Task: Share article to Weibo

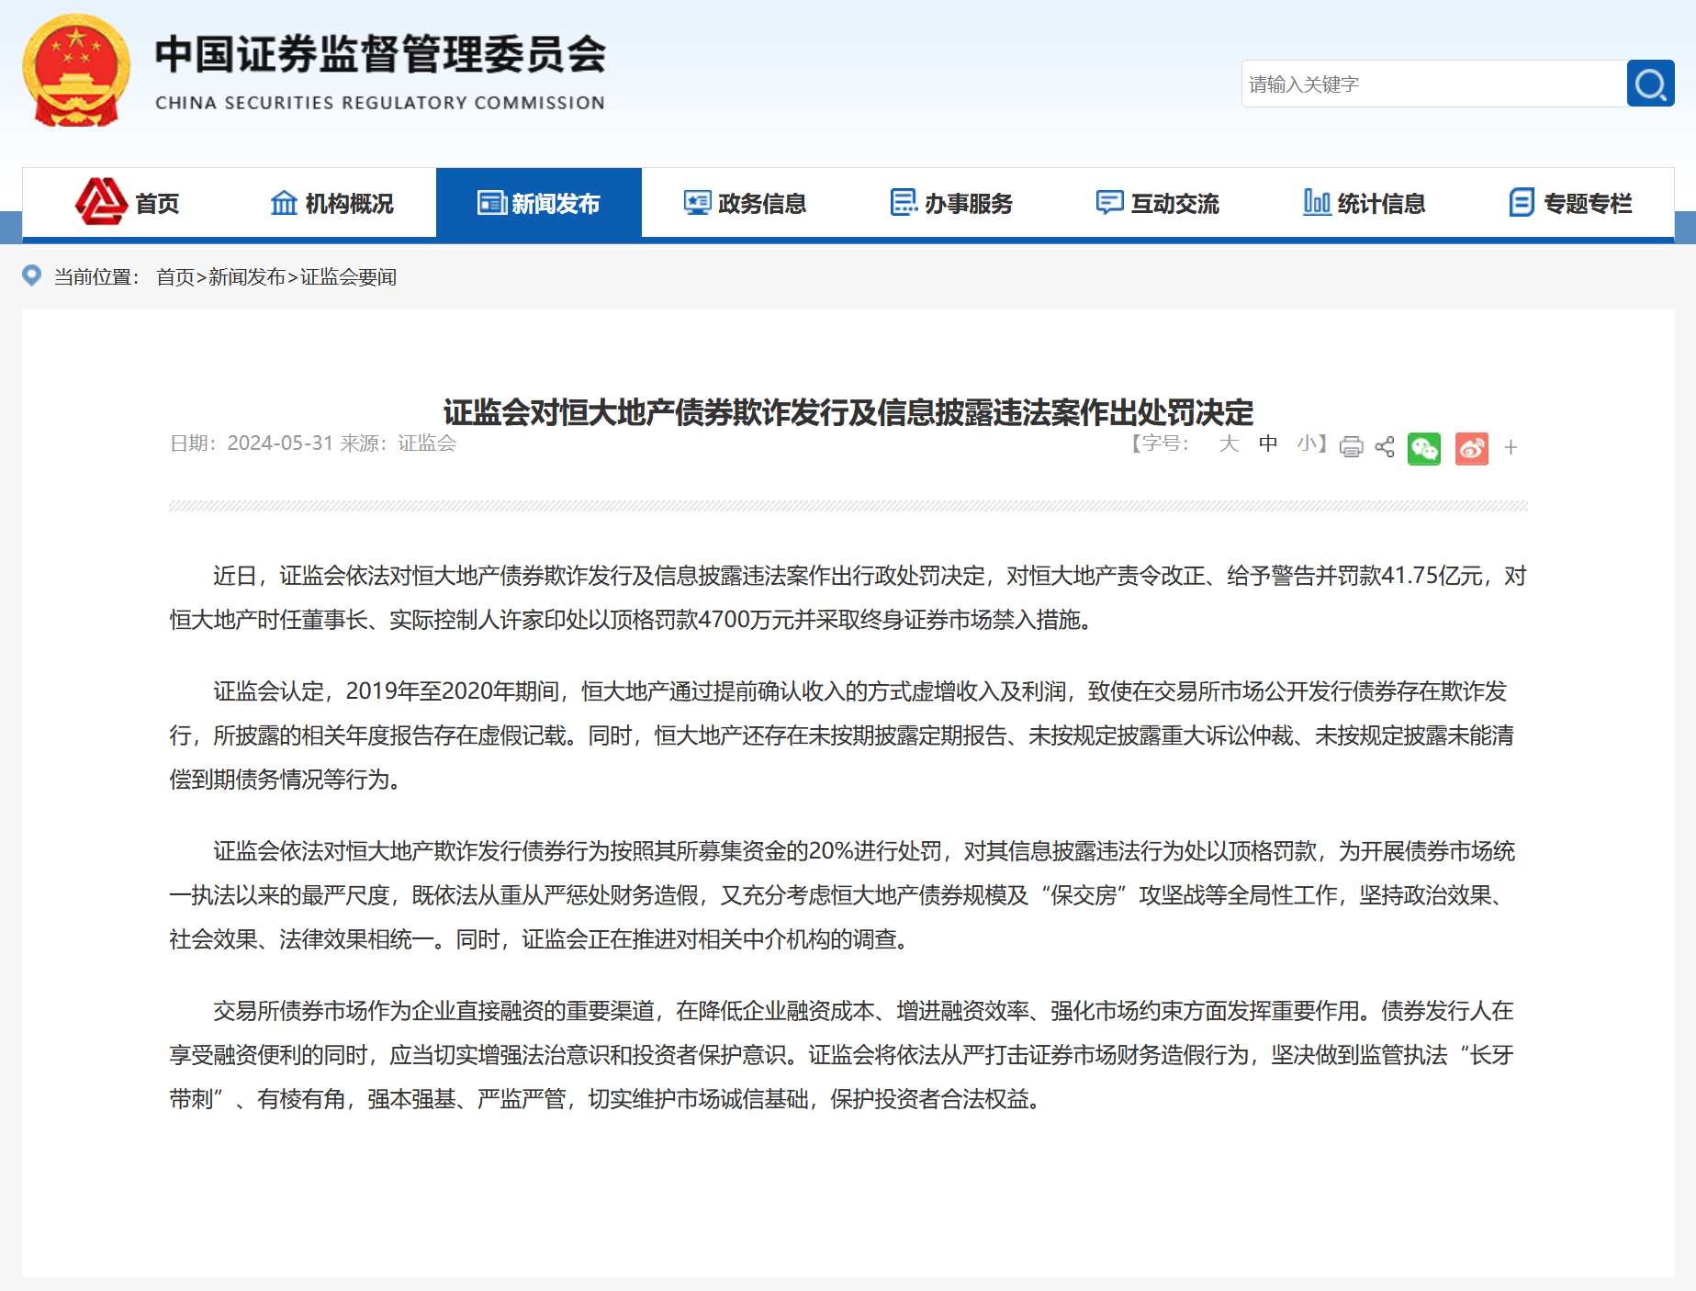Action: point(1472,449)
